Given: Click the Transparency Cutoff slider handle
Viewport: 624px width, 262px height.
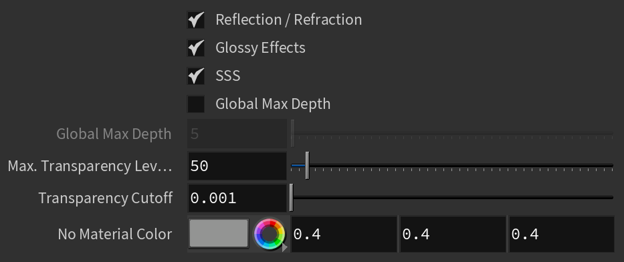Looking at the screenshot, I should (292, 198).
